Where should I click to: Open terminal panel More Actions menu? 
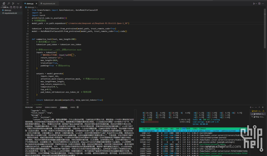[256, 107]
